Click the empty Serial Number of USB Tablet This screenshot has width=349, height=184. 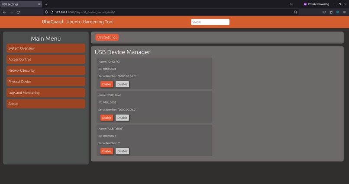[109, 143]
